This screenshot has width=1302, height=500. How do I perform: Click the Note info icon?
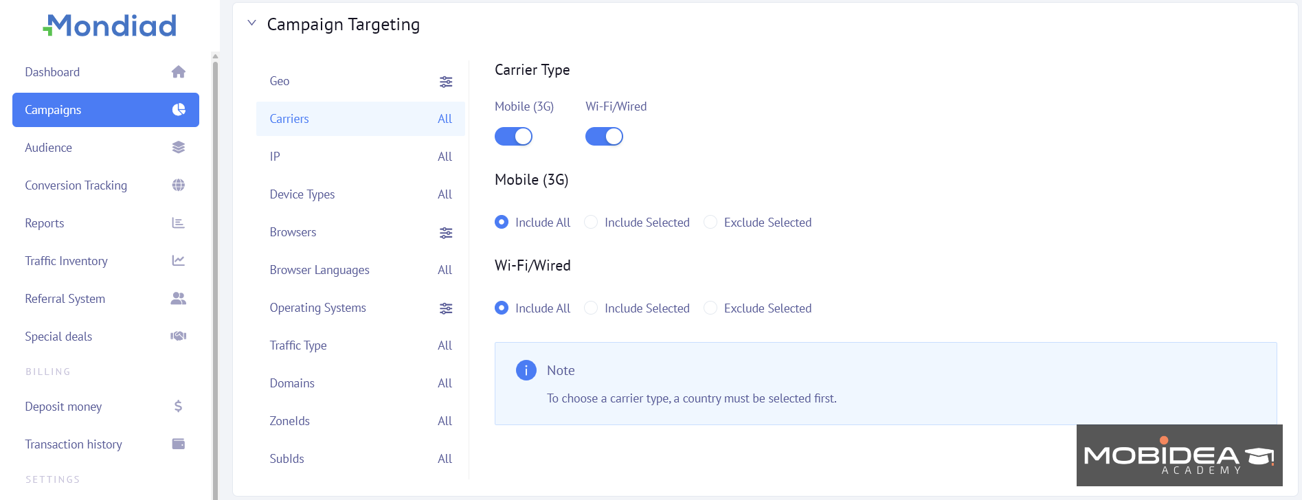(526, 370)
